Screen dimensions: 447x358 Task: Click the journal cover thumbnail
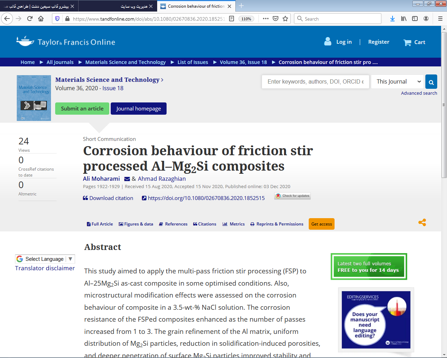pyautogui.click(x=34, y=98)
